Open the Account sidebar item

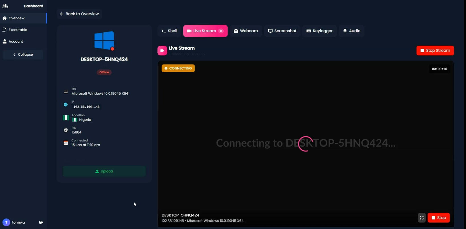pos(23,41)
